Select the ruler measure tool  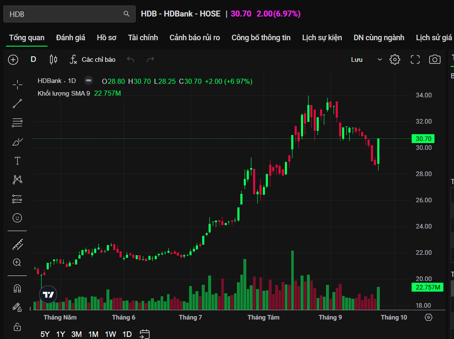point(17,245)
